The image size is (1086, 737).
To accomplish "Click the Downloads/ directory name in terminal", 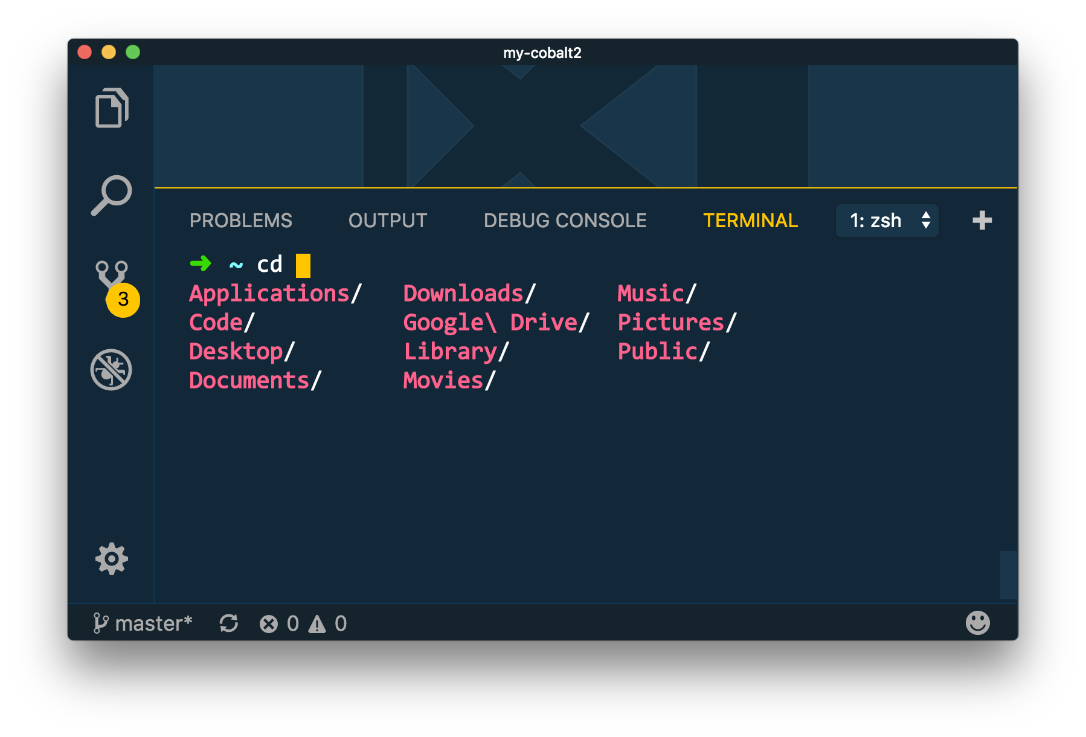I will [463, 293].
